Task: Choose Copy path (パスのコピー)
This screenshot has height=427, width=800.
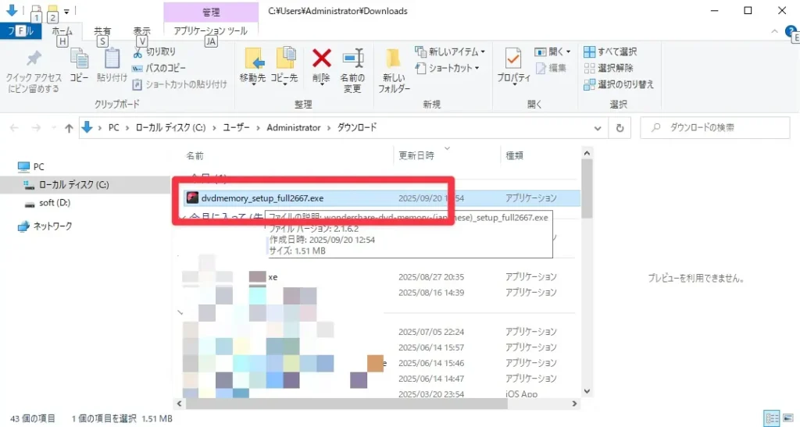Action: click(x=159, y=68)
